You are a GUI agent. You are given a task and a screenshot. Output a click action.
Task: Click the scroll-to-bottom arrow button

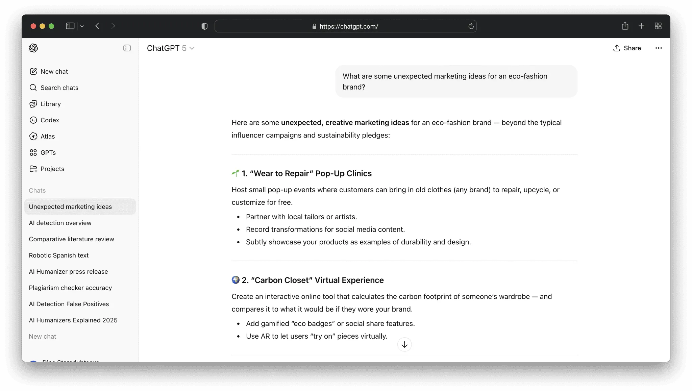click(x=404, y=345)
